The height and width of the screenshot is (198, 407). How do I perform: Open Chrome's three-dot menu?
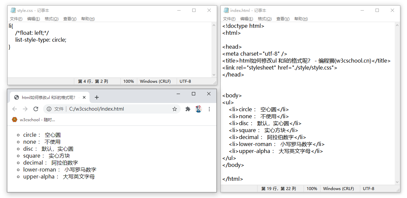[x=209, y=109]
